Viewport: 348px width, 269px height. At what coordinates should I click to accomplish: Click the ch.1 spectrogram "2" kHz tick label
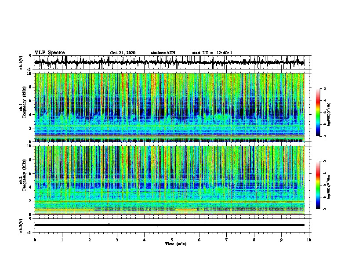point(31,128)
